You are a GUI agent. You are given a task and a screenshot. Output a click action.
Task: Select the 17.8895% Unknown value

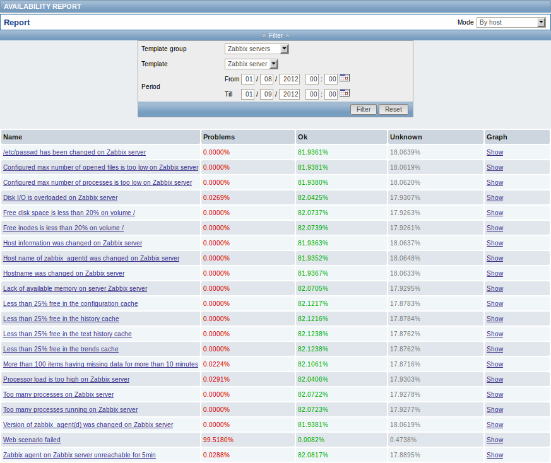tap(405, 455)
